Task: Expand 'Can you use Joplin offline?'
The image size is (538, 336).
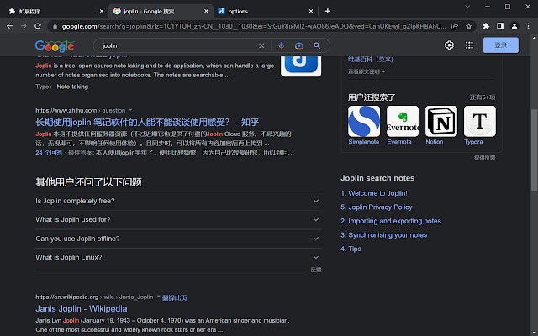Action: click(178, 239)
